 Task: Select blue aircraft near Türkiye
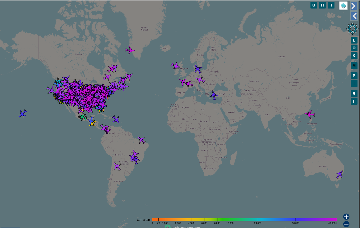point(214,95)
